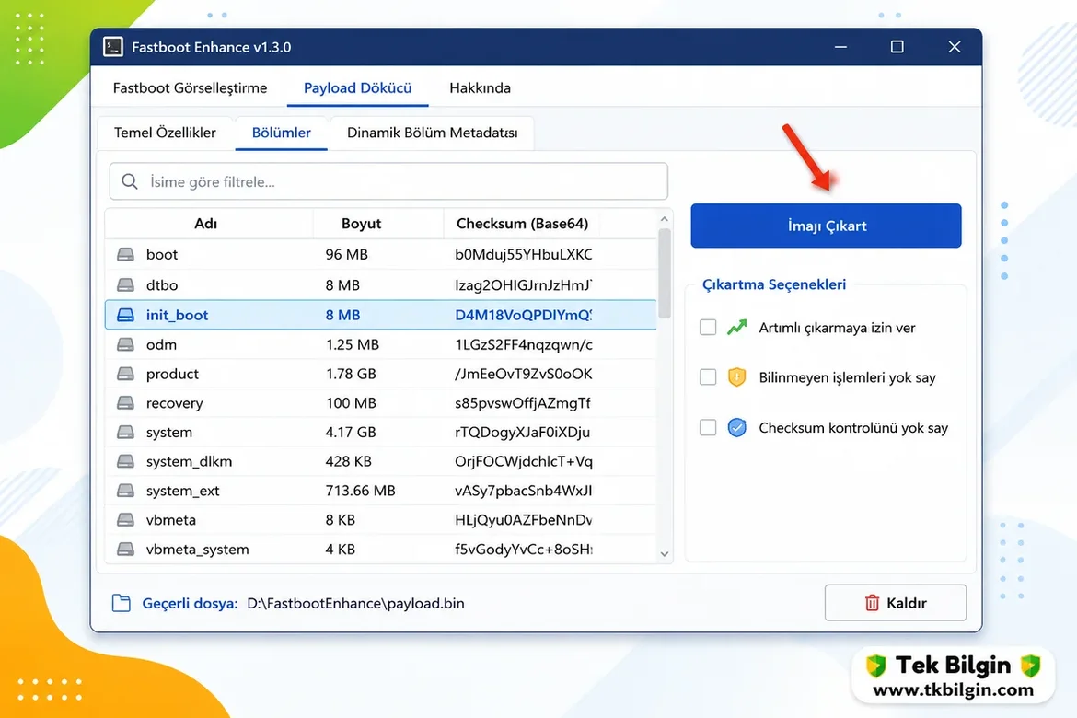Click the partition icon beside odm
The width and height of the screenshot is (1077, 718).
click(125, 344)
